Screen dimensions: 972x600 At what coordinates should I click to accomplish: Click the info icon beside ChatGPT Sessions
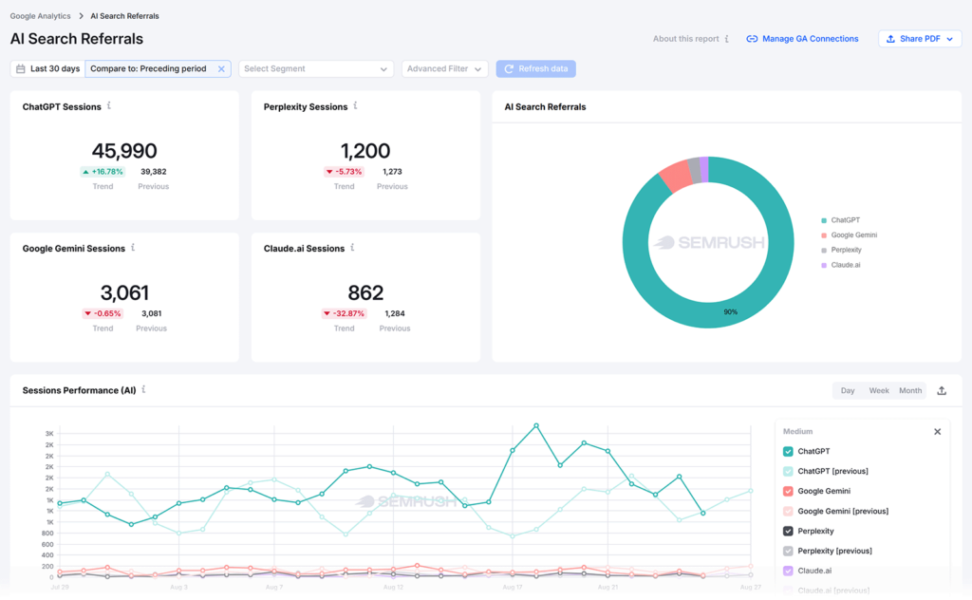pyautogui.click(x=109, y=106)
